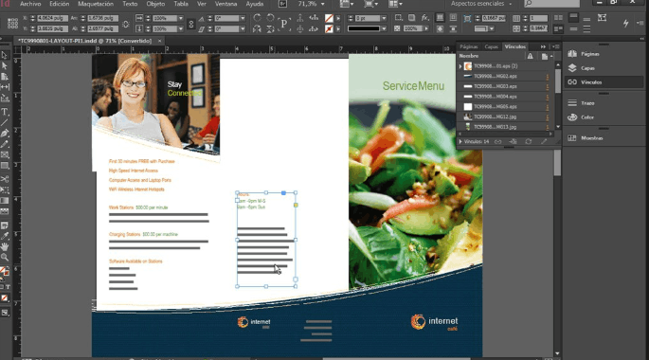The width and height of the screenshot is (649, 360).
Task: Open the Edición menu
Action: pyautogui.click(x=59, y=4)
